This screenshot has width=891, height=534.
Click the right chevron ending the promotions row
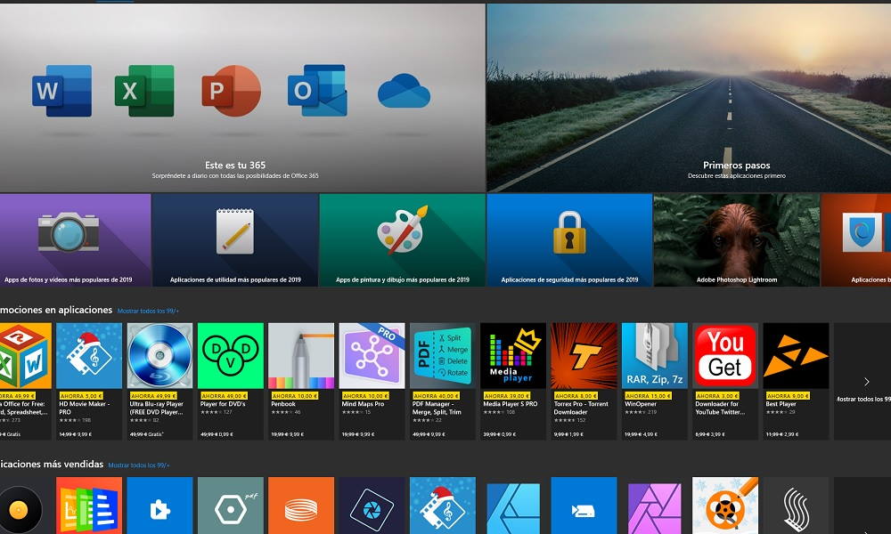(866, 381)
